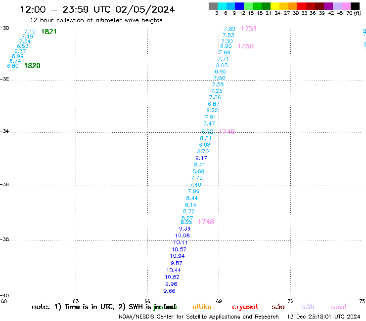Pick the orange swatch in the color scale
366x321 pixels.
point(293,6)
